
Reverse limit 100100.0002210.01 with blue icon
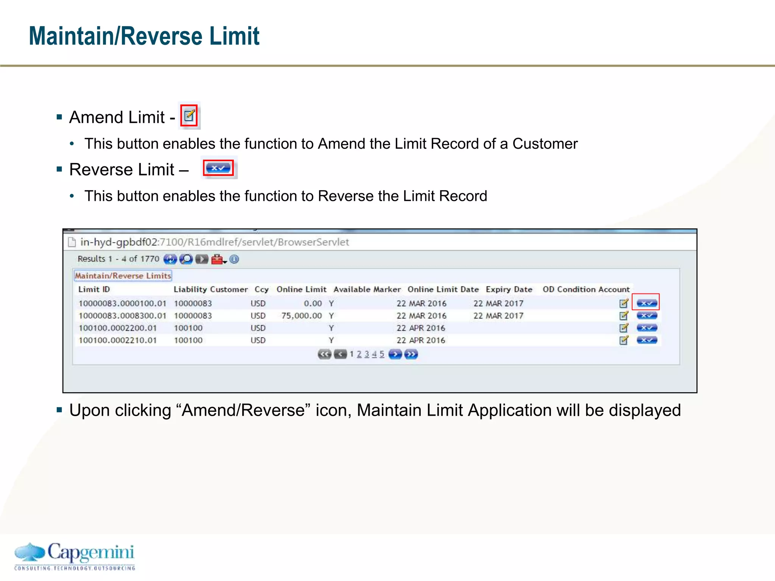coord(647,340)
